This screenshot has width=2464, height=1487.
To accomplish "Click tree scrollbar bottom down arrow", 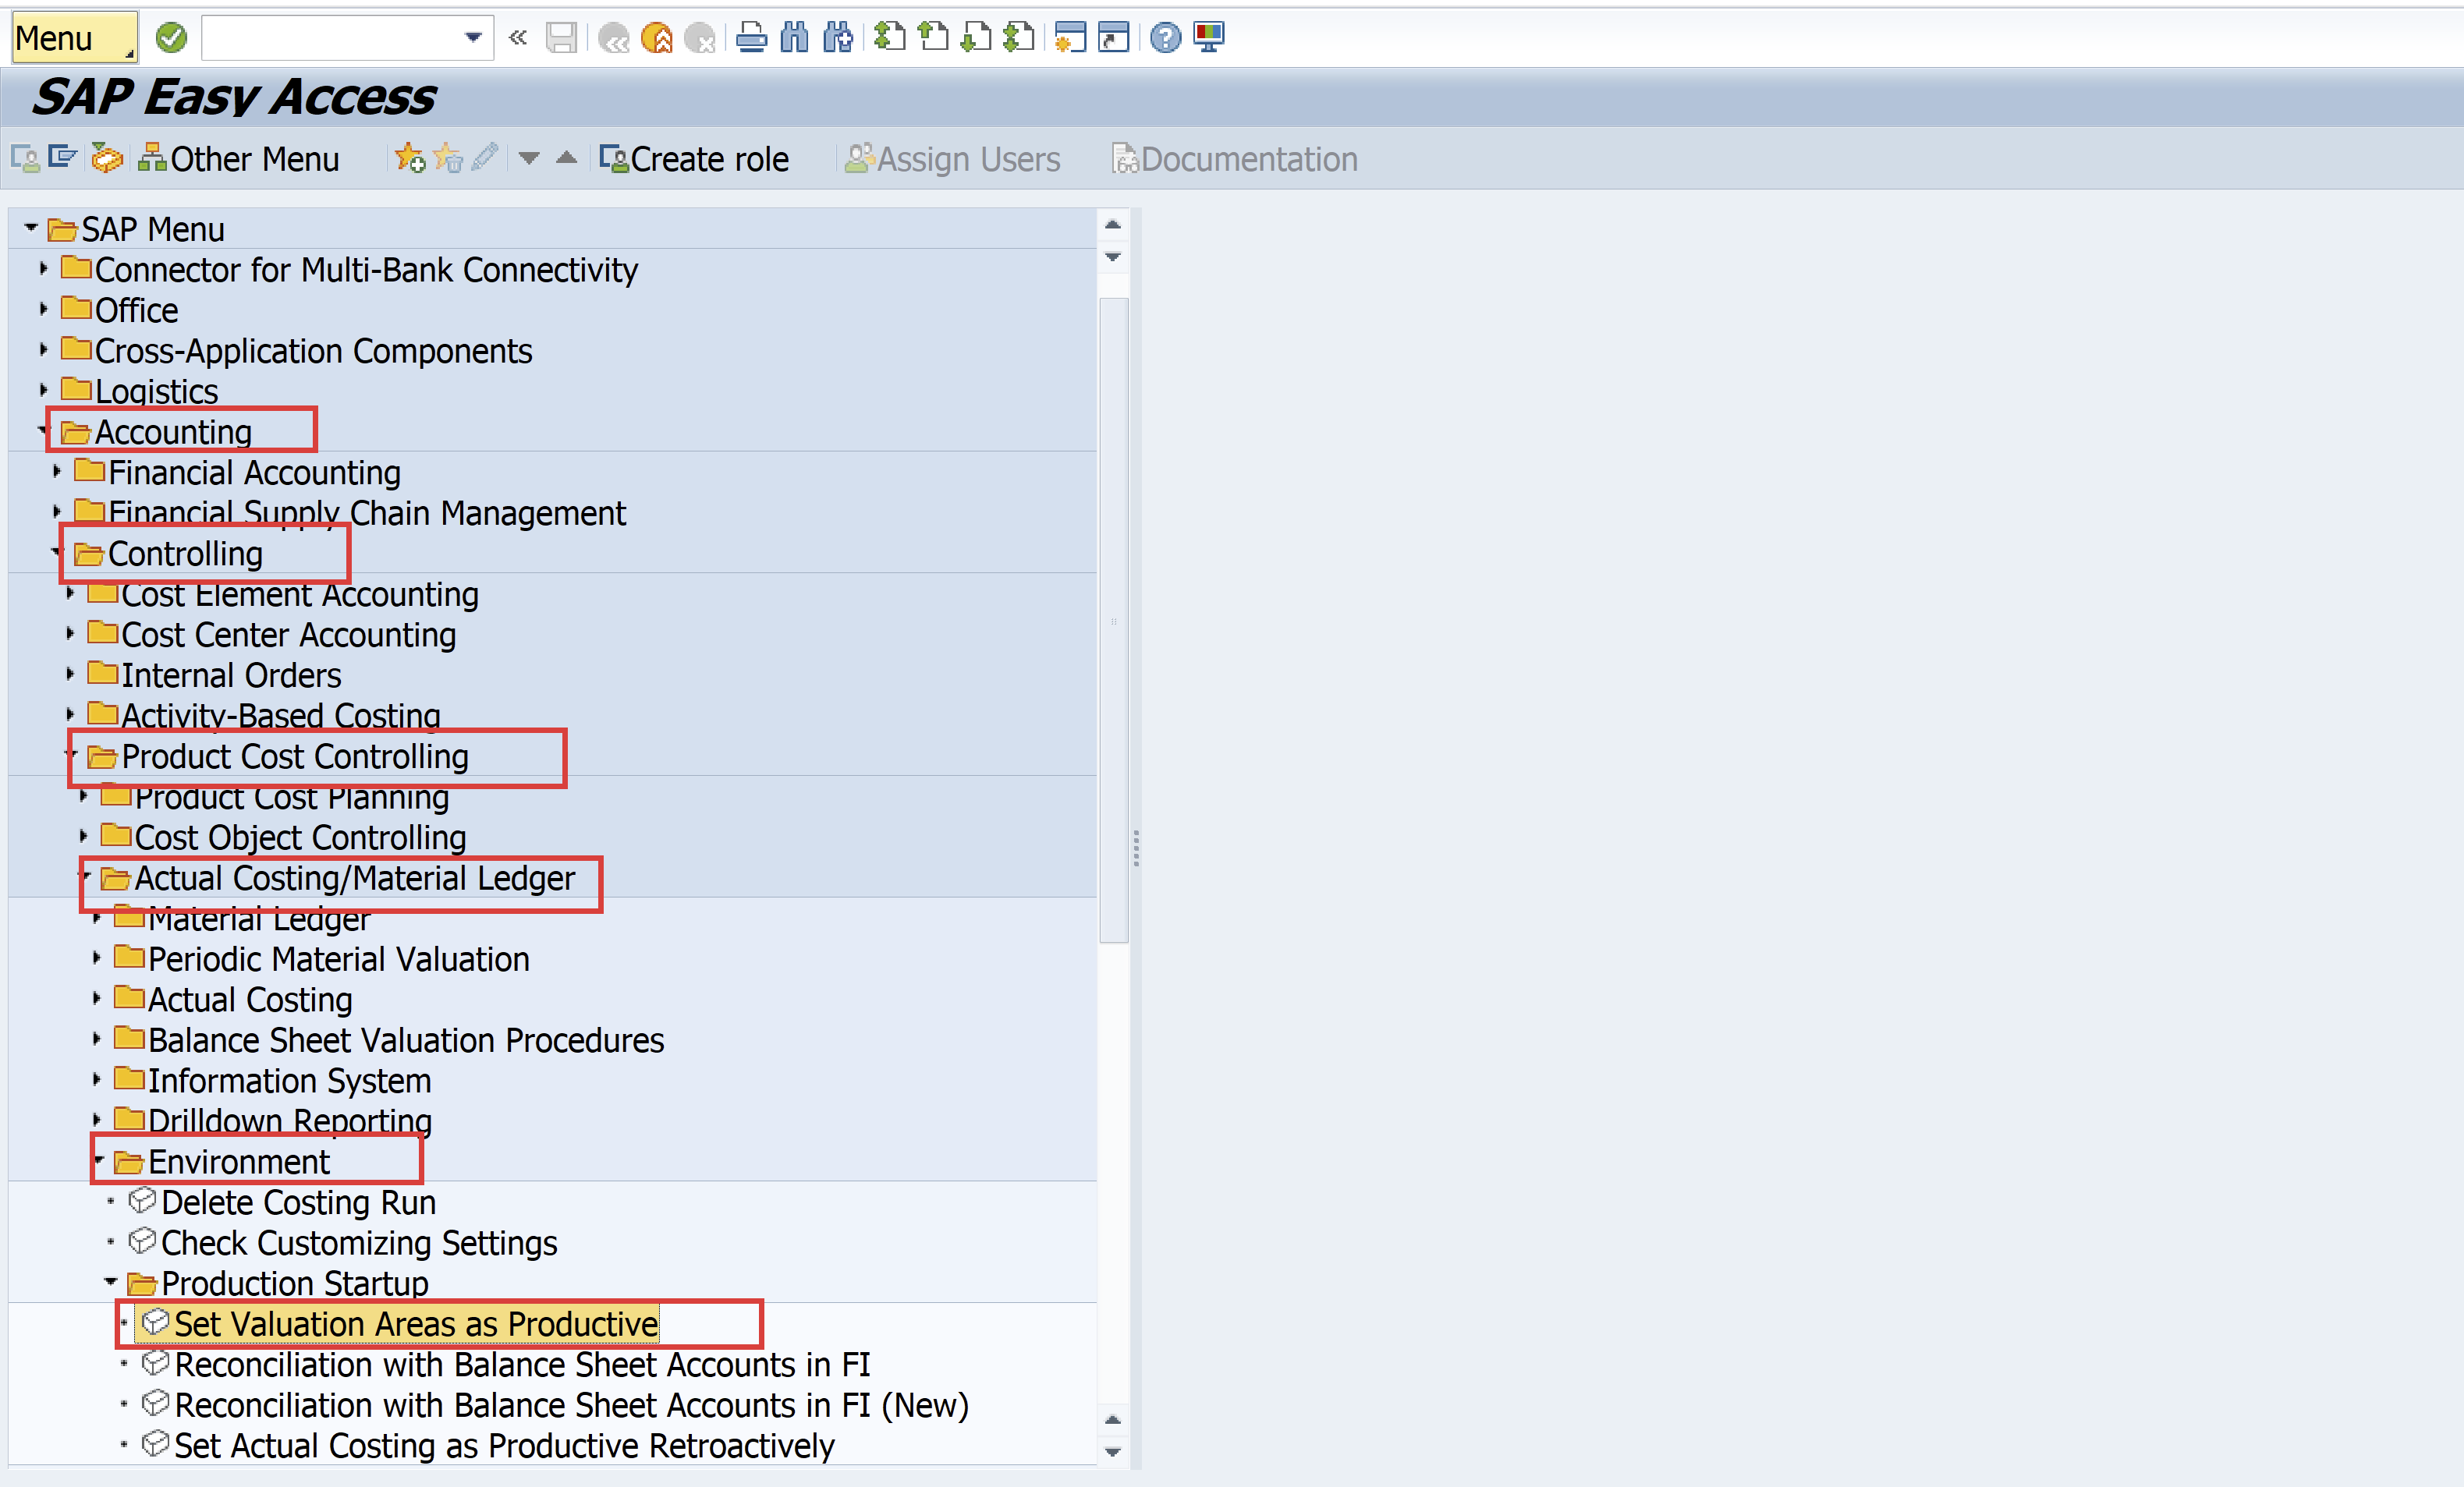I will click(1113, 1452).
